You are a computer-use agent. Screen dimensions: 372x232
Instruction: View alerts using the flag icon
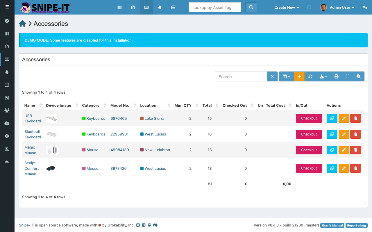click(x=309, y=7)
